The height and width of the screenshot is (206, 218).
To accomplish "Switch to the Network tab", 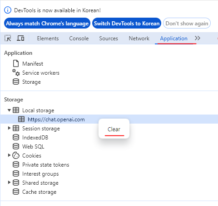I will [x=139, y=38].
